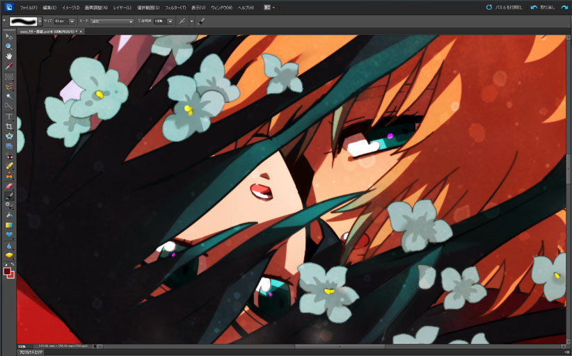Select the Red Eye Removal tool

(x=9, y=156)
